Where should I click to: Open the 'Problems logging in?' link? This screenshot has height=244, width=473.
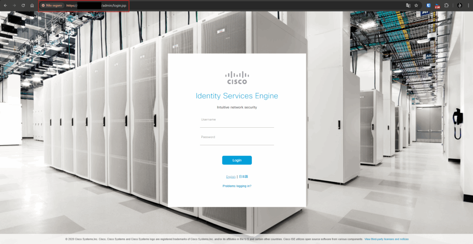point(236,186)
